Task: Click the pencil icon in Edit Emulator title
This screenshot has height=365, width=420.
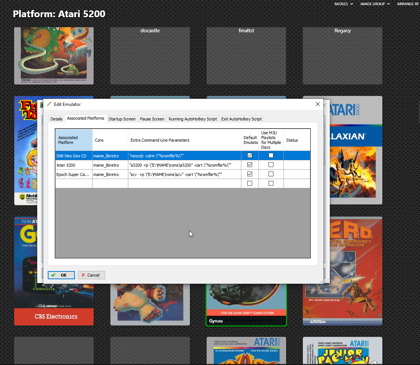Action: (x=49, y=104)
